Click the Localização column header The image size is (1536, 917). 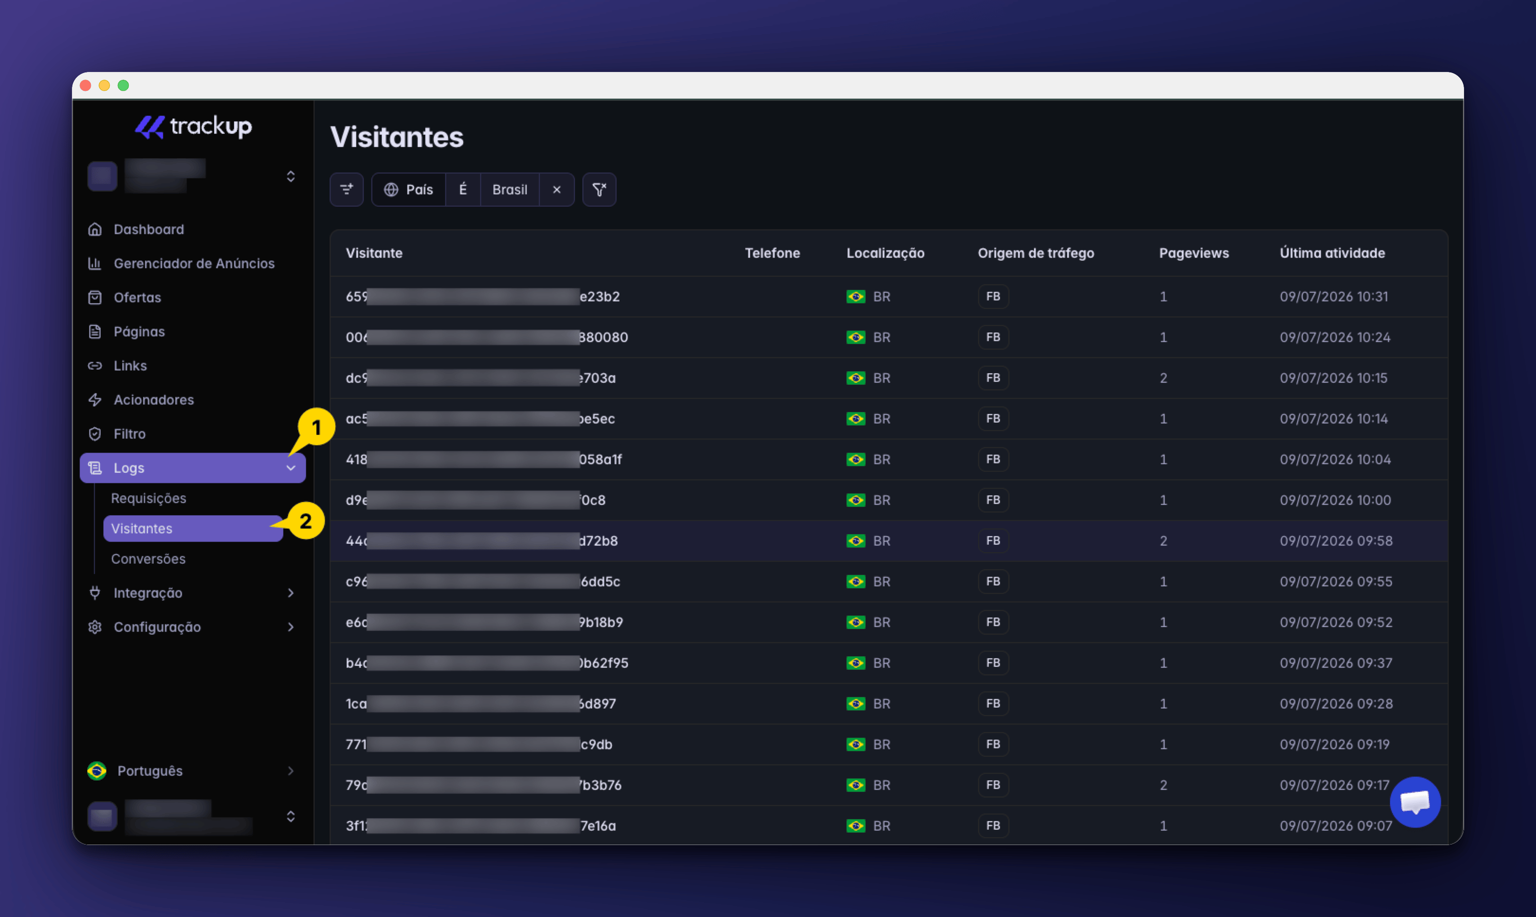886,253
